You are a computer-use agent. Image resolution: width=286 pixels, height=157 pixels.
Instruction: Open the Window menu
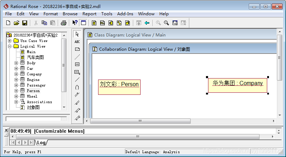click(146, 14)
